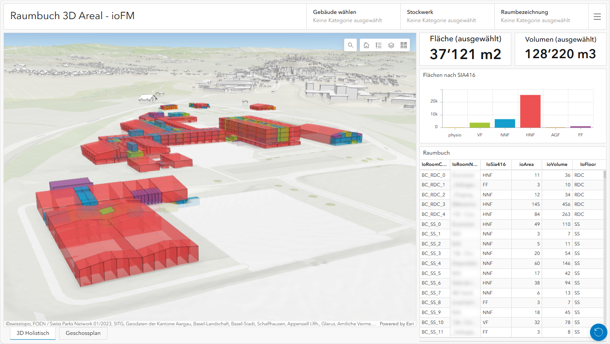
Task: Switch to the 3D Holistisch tab
Action: click(x=33, y=334)
